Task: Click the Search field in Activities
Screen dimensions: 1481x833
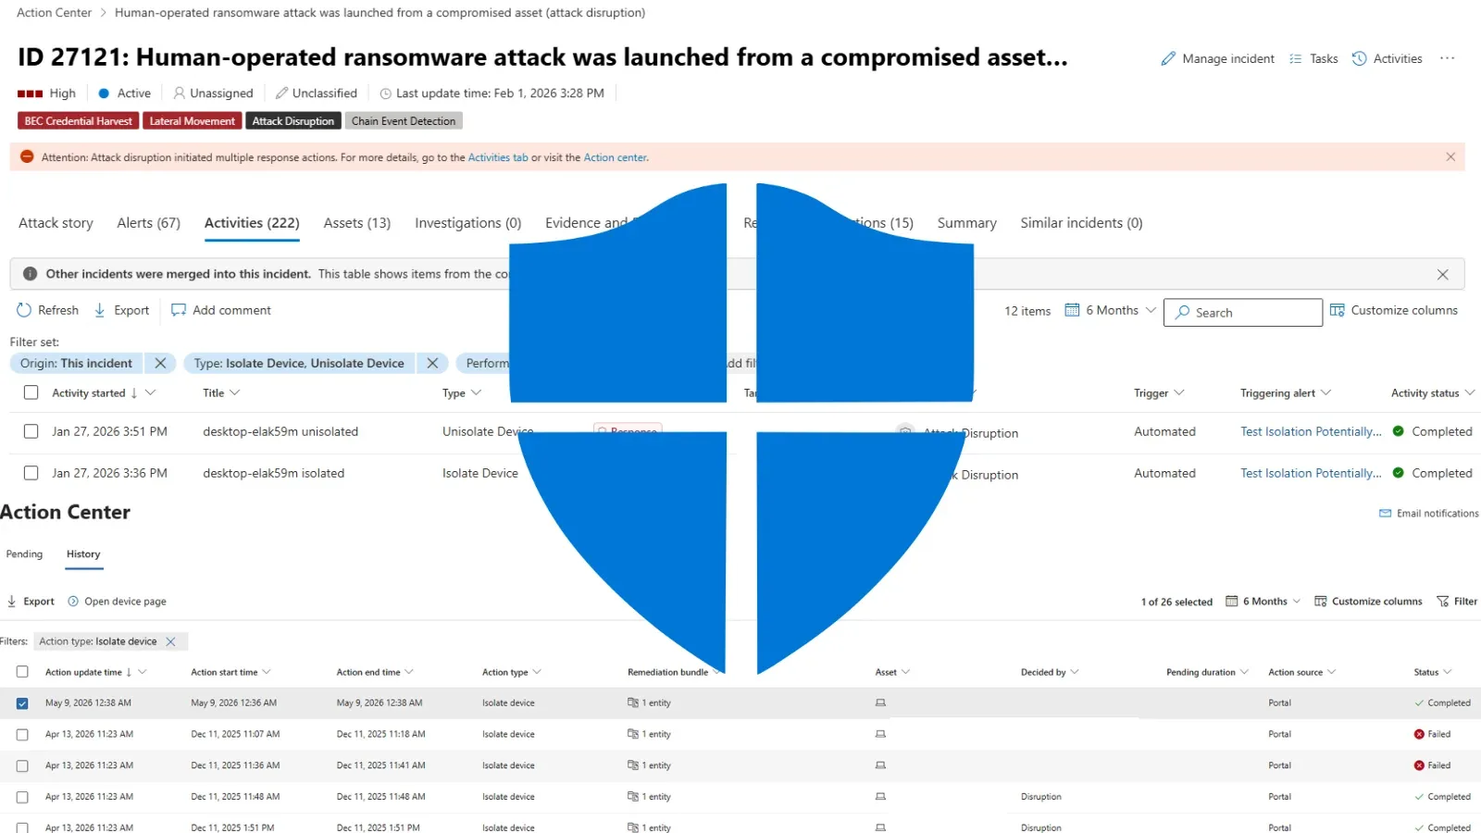Action: coord(1243,312)
